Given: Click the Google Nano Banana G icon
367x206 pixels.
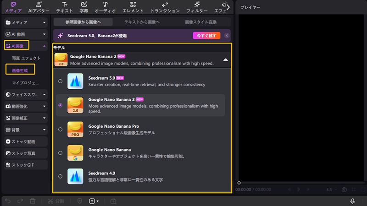Looking at the screenshot, I should tap(75, 153).
